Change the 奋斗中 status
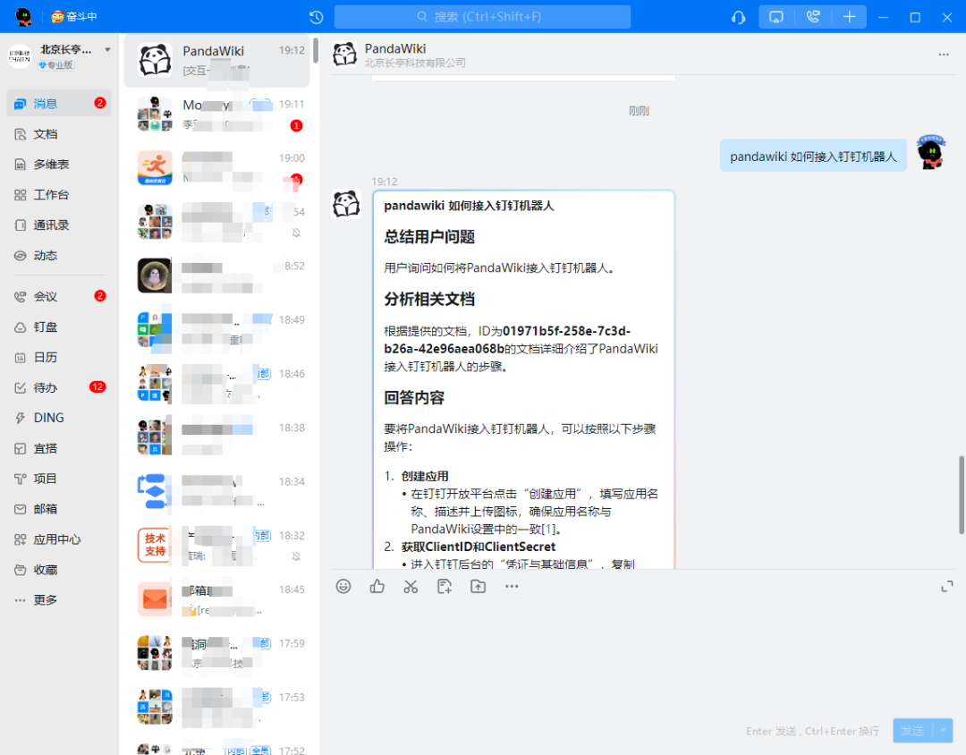966x755 pixels. pyautogui.click(x=74, y=17)
